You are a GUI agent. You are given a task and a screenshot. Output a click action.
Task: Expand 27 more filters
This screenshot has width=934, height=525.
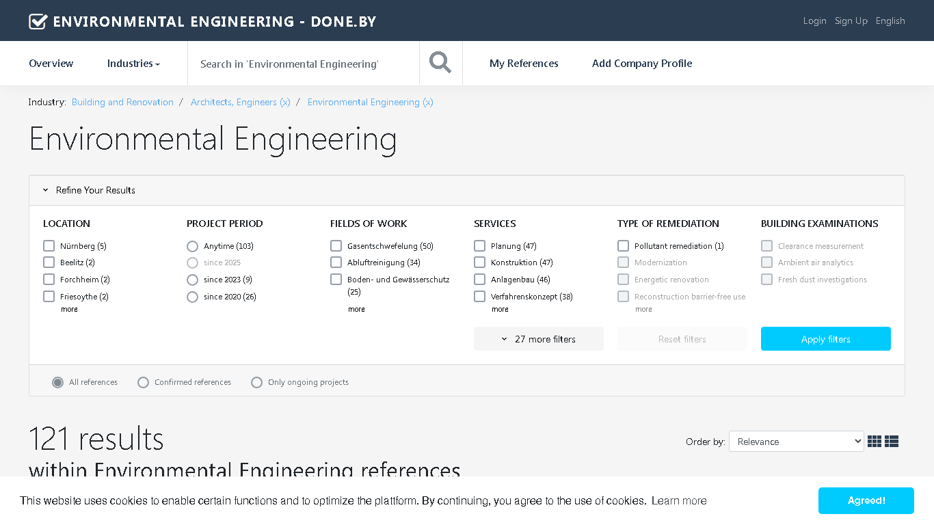tap(539, 339)
